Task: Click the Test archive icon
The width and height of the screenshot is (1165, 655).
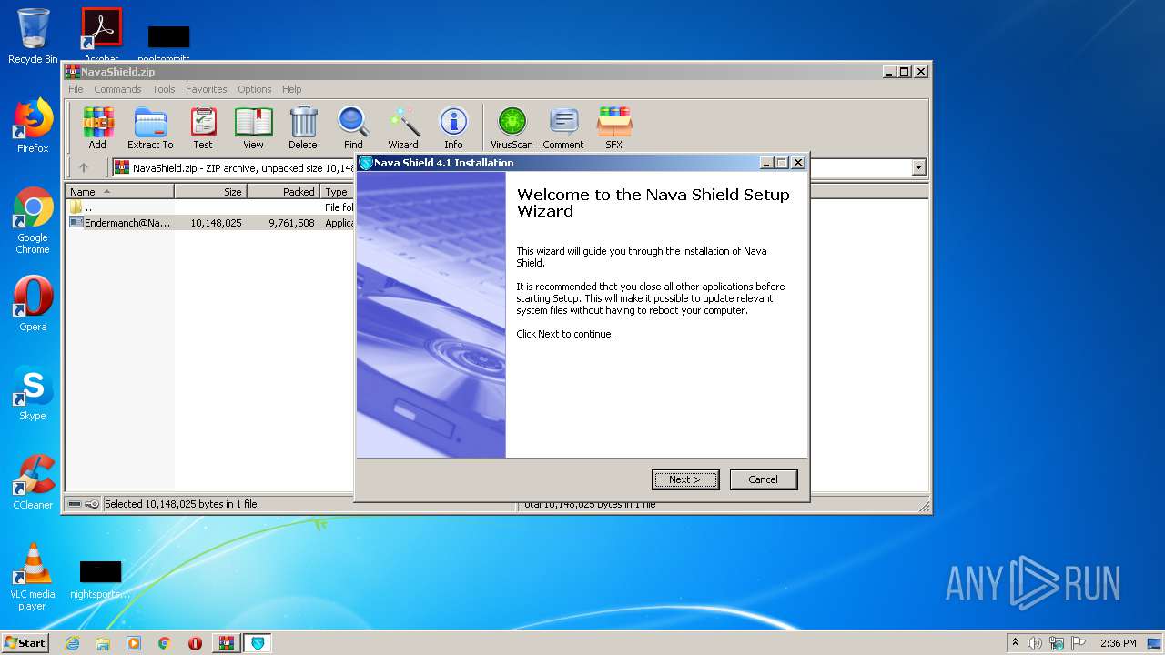Action: pyautogui.click(x=203, y=127)
